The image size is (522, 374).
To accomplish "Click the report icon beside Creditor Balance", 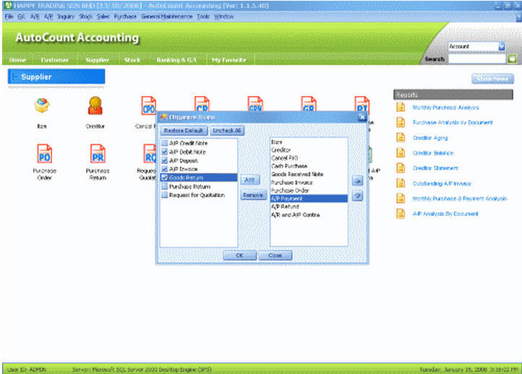I will pos(401,153).
